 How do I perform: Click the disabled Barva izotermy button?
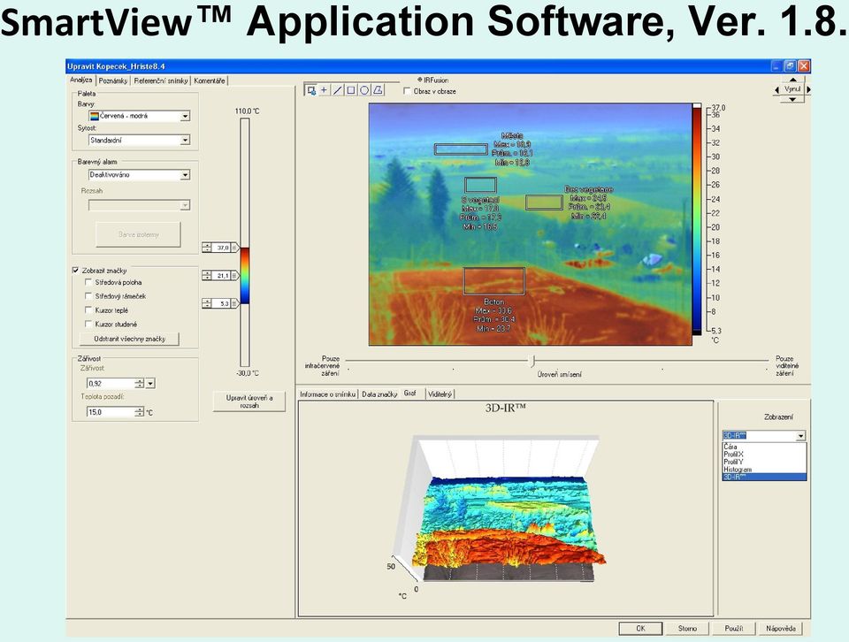click(x=138, y=234)
